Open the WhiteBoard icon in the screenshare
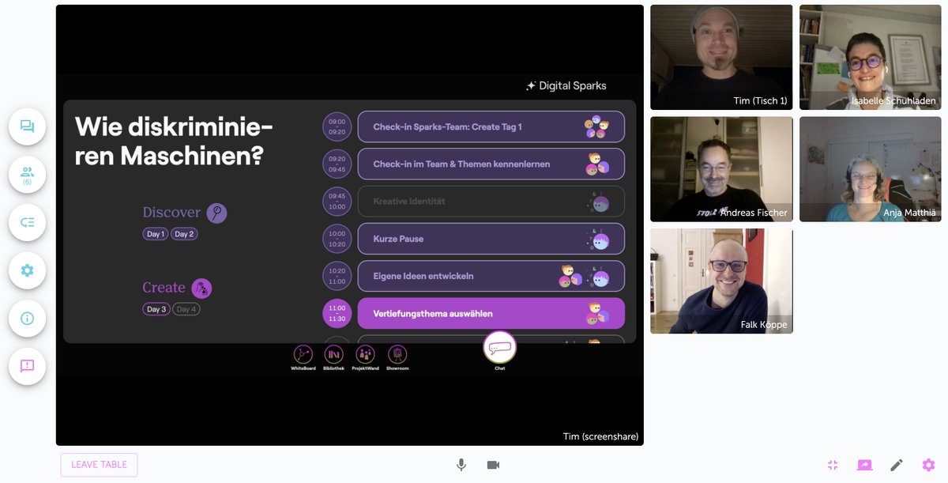Image resolution: width=948 pixels, height=483 pixels. (x=303, y=355)
